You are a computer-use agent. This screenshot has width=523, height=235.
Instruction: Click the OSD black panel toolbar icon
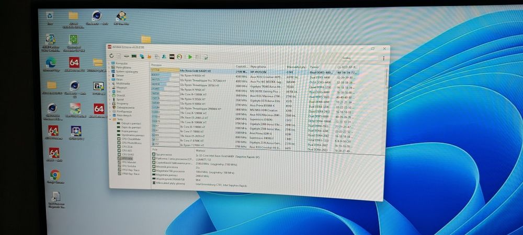(x=172, y=56)
